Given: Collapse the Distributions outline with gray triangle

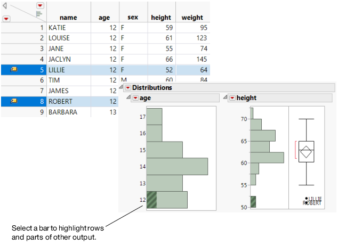Looking at the screenshot, I should click(x=121, y=88).
